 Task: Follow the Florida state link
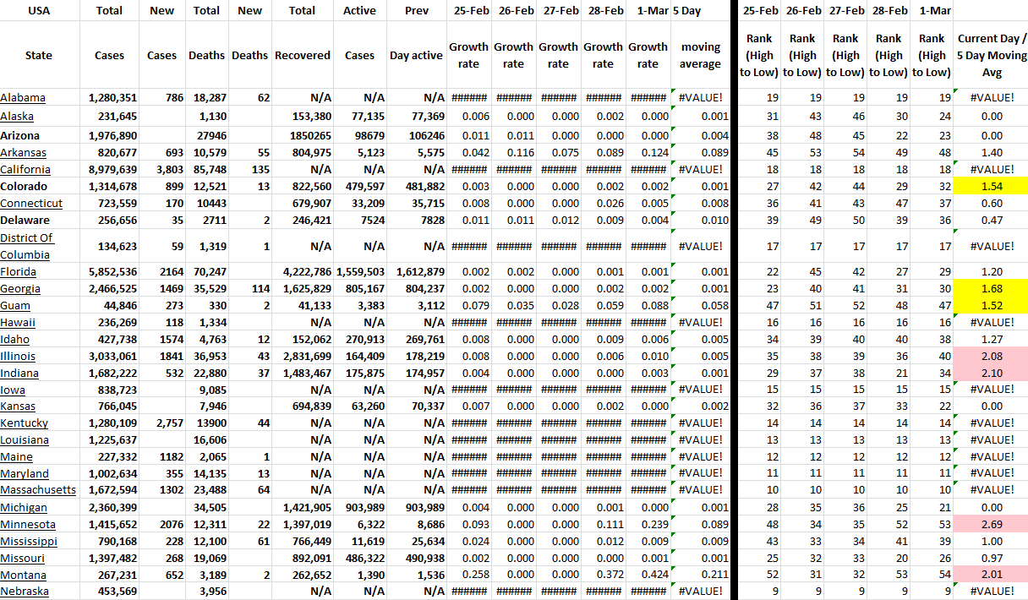pyautogui.click(x=19, y=272)
